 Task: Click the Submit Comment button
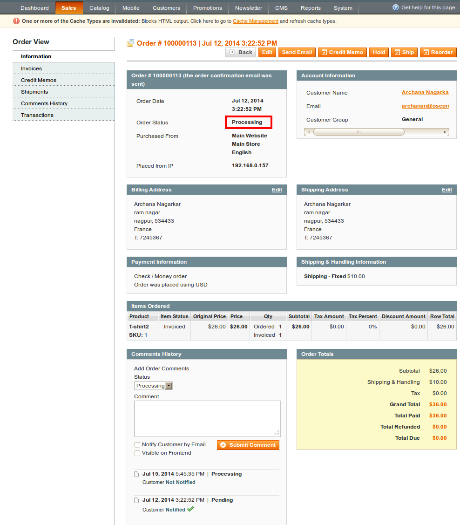[248, 445]
